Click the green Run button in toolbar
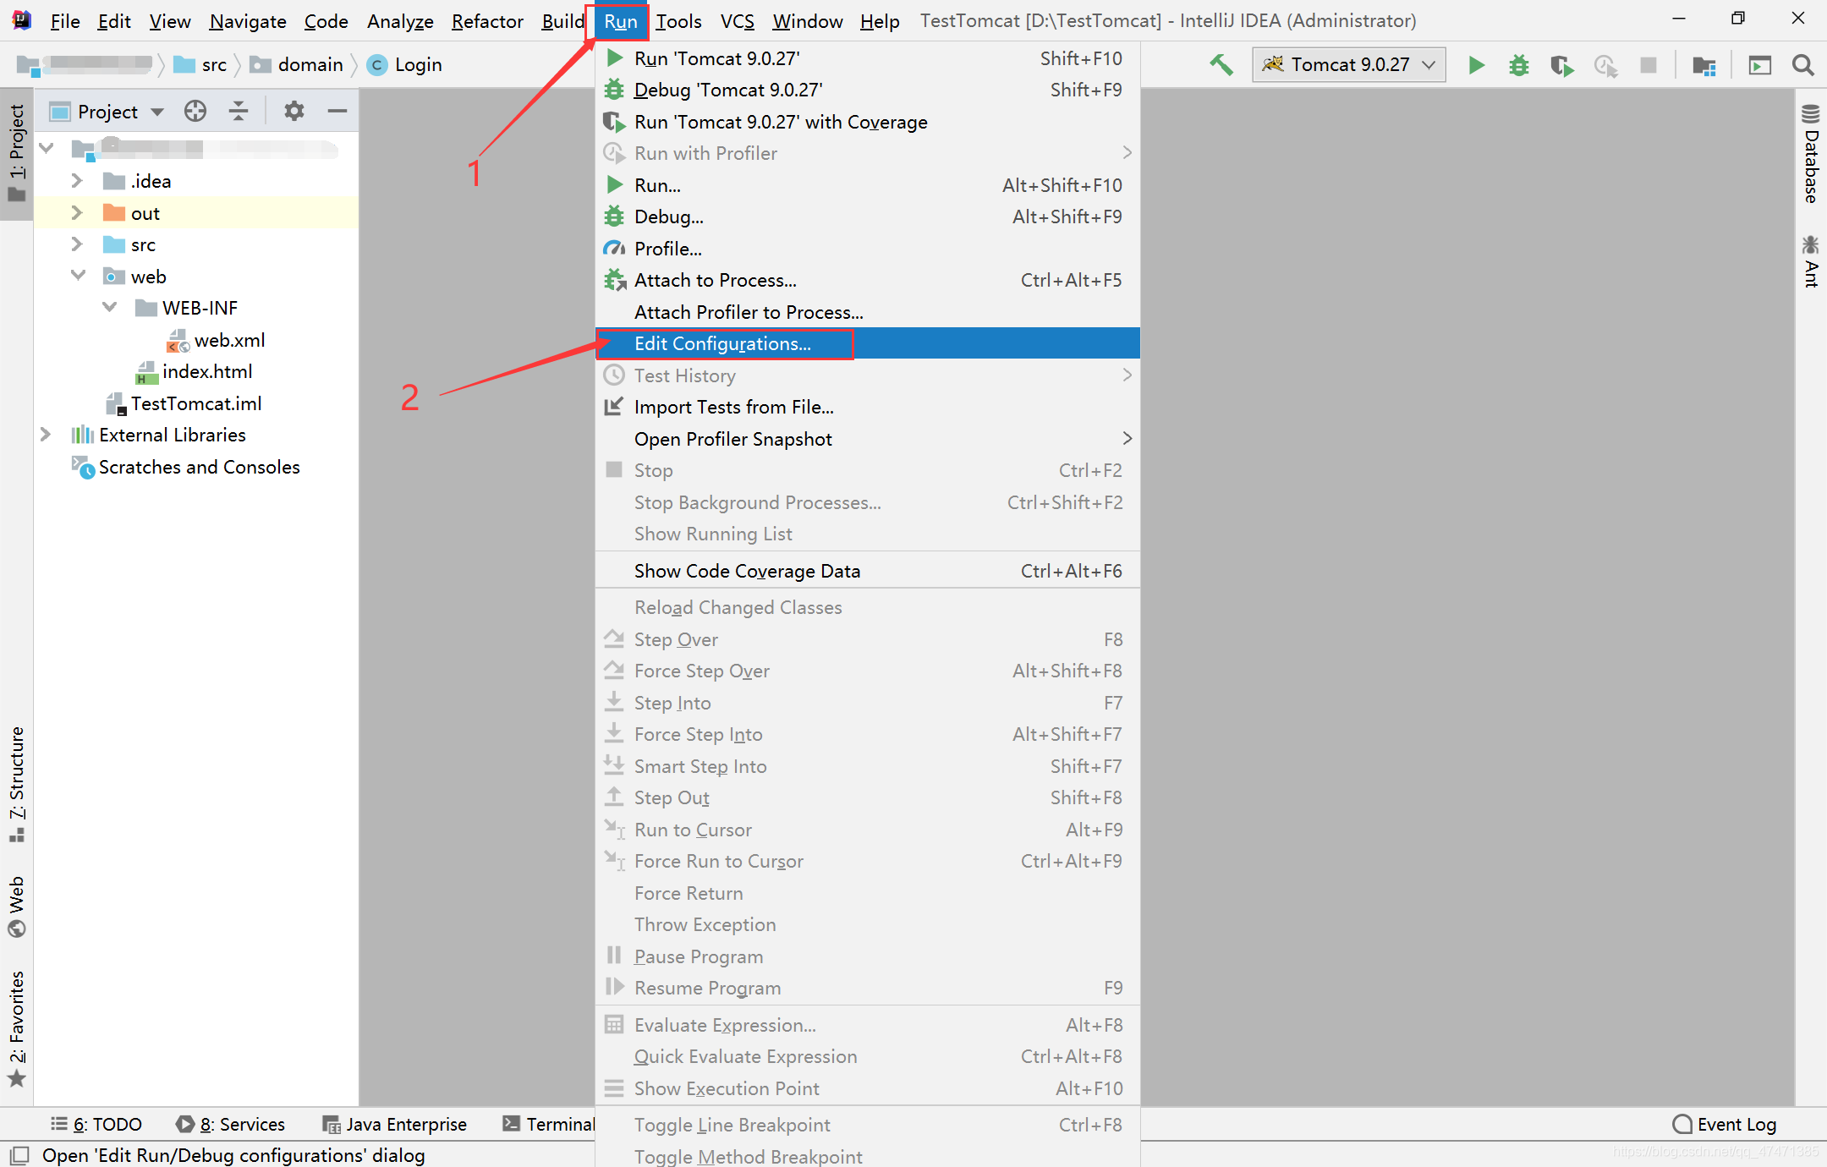The width and height of the screenshot is (1827, 1167). pyautogui.click(x=1476, y=65)
